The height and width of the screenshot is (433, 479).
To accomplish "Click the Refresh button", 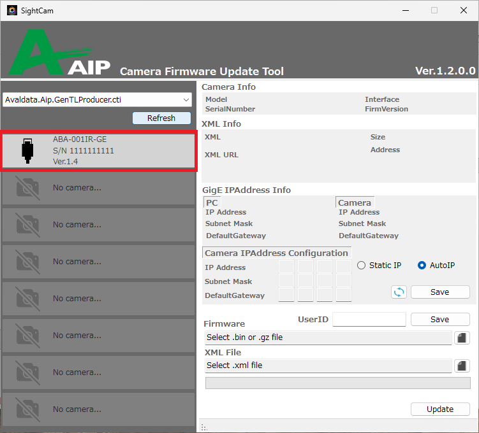I will click(x=161, y=118).
